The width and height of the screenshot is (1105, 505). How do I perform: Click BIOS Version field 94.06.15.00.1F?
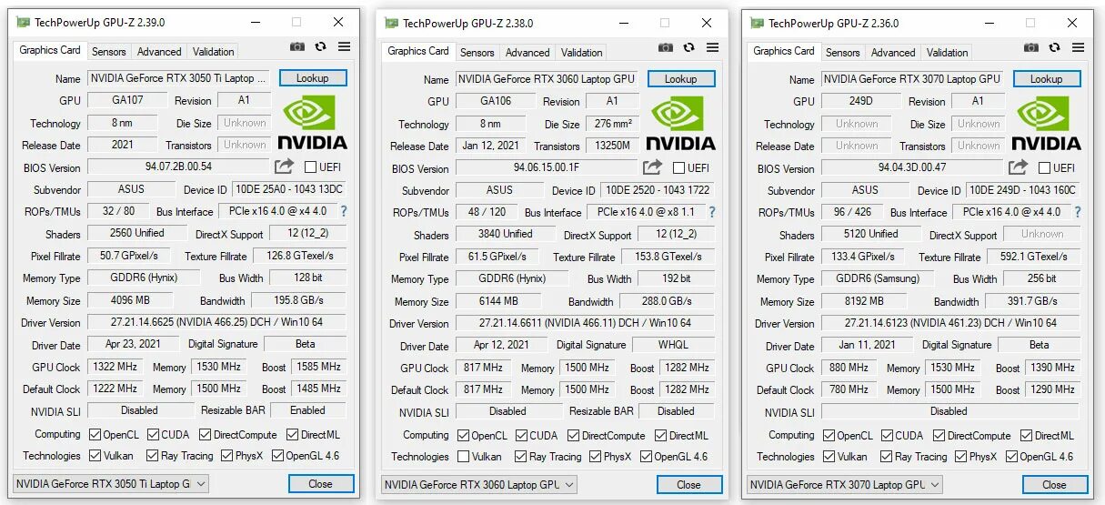click(547, 167)
